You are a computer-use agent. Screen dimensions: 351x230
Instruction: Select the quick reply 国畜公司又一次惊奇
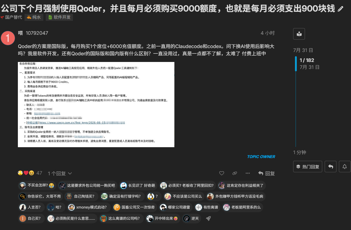point(134,207)
